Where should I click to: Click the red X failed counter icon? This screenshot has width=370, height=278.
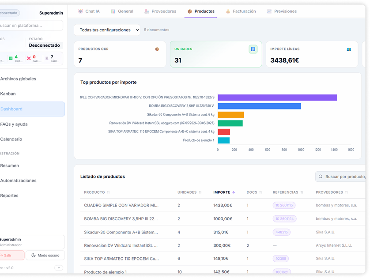point(29,58)
